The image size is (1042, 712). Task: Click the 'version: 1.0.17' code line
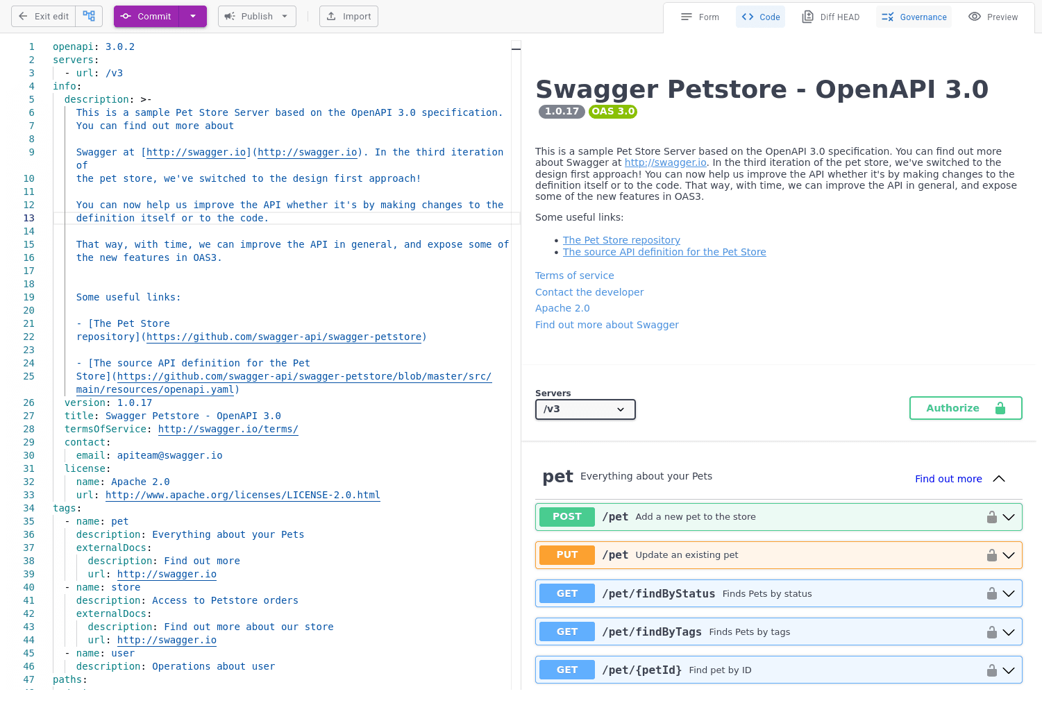click(108, 402)
